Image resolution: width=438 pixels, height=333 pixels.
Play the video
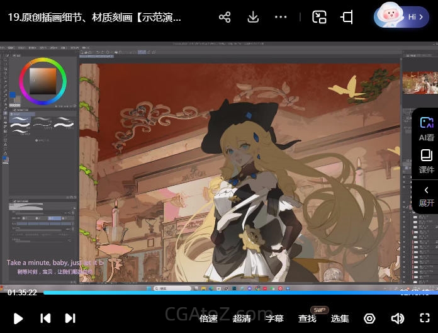click(x=18, y=319)
